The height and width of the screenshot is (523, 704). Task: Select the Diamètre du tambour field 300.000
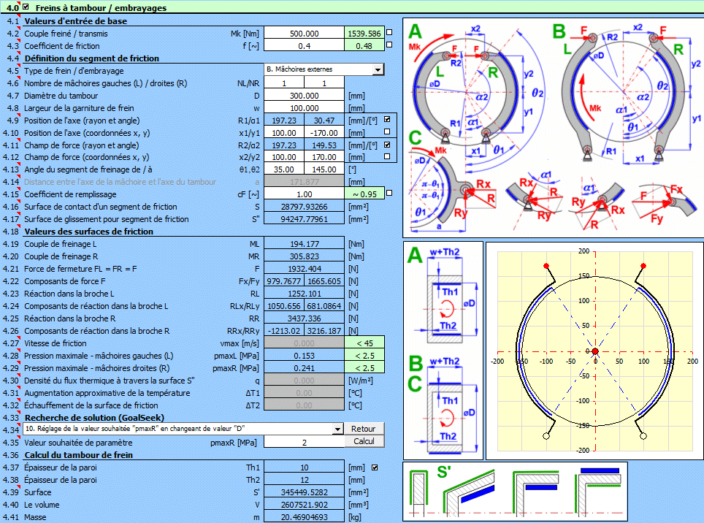305,96
